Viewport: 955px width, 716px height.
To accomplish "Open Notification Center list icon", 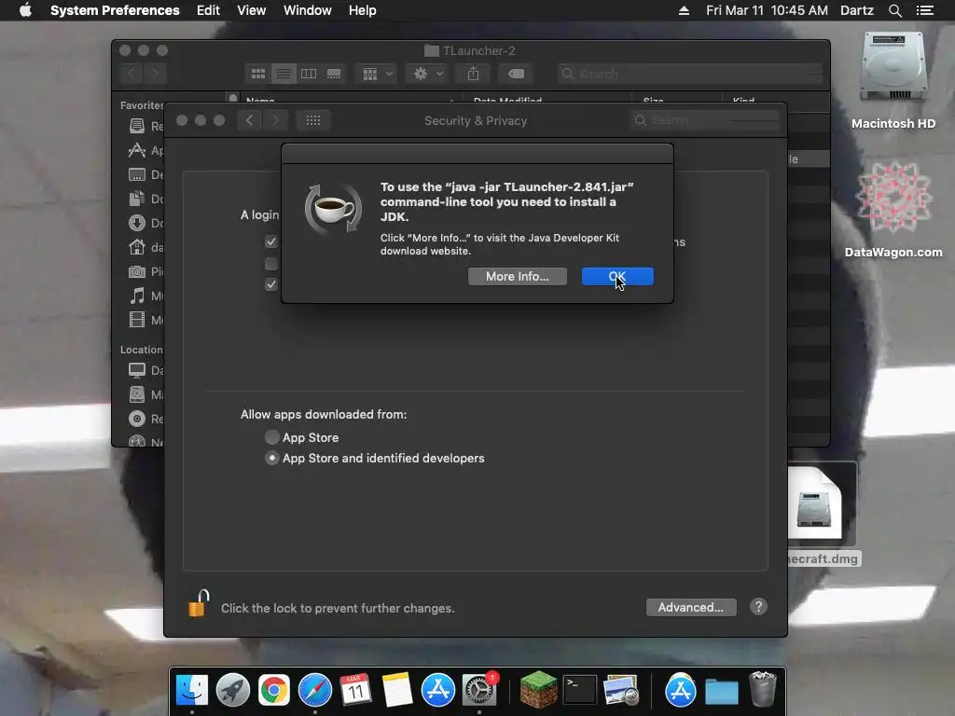I will click(925, 10).
